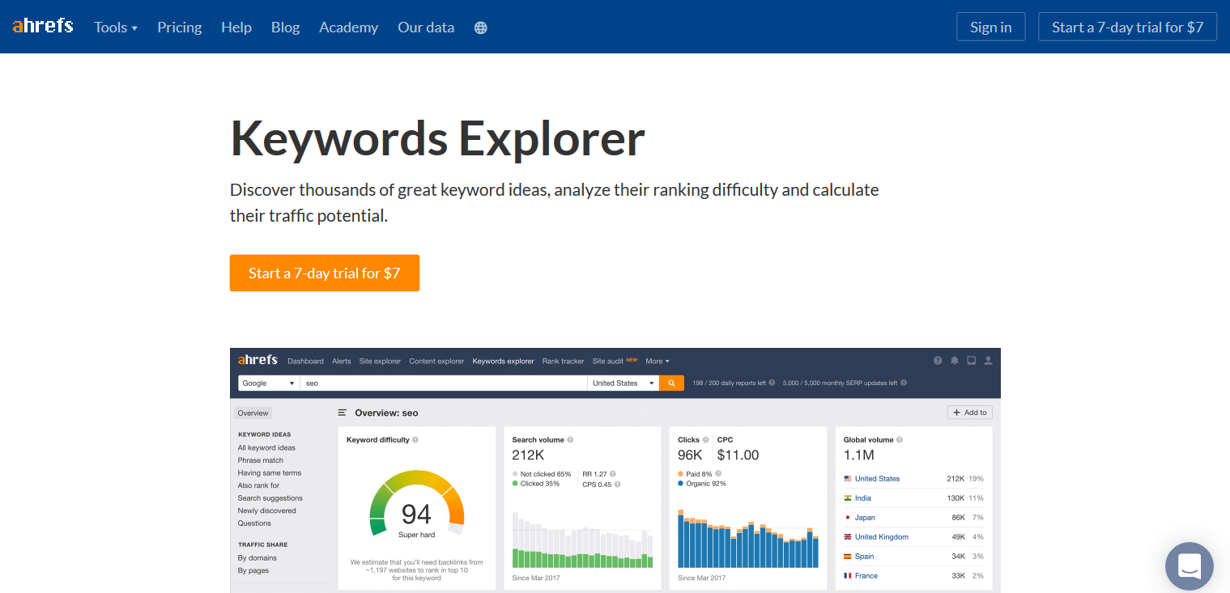1230x593 pixels.
Task: Open the chat widget bubble
Action: click(1190, 566)
